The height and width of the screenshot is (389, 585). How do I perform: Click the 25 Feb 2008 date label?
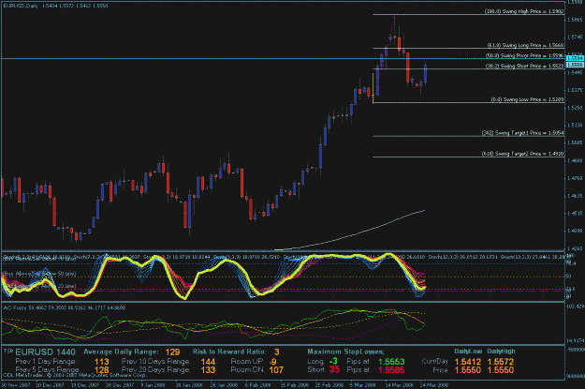coord(328,385)
